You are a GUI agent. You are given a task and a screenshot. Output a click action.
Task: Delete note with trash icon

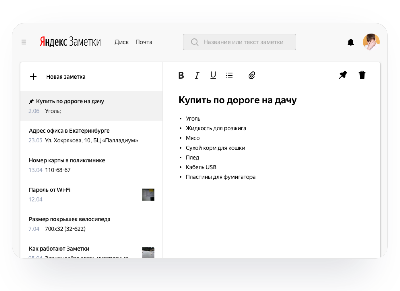(362, 75)
